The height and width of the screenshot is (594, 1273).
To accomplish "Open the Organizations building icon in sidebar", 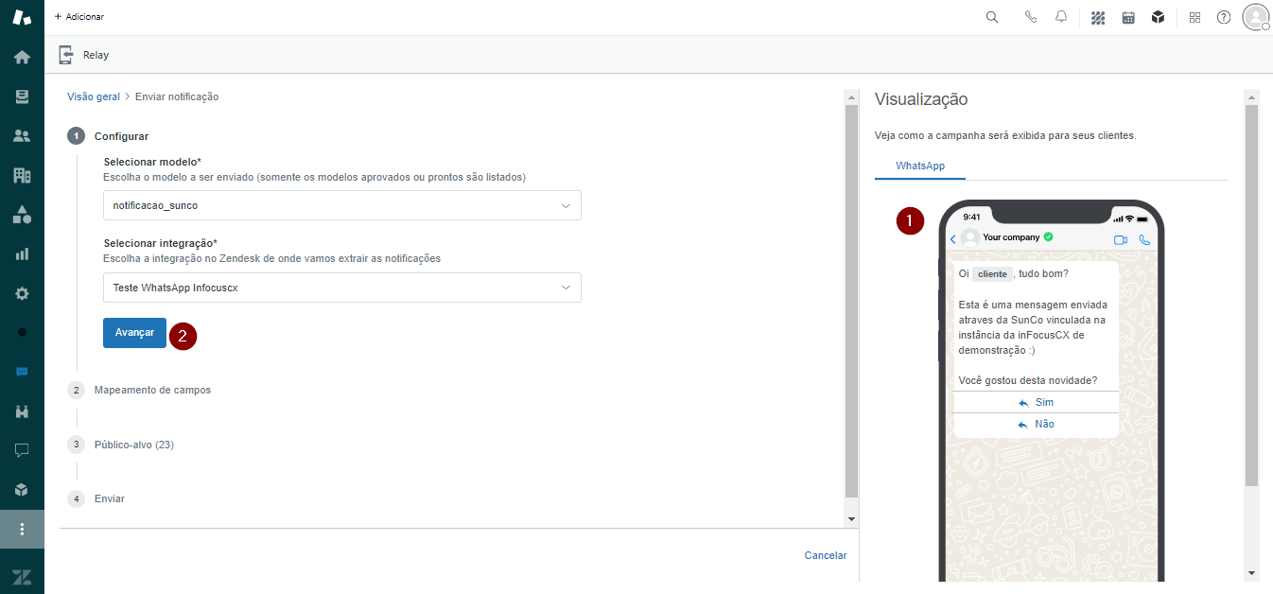I will pos(22,175).
